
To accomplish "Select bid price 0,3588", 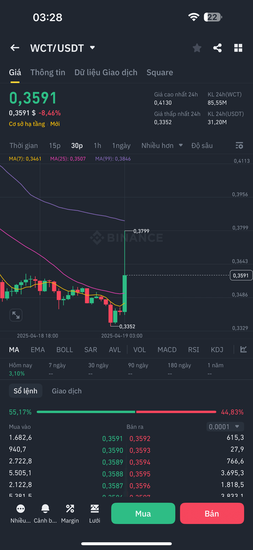I will click(112, 474).
